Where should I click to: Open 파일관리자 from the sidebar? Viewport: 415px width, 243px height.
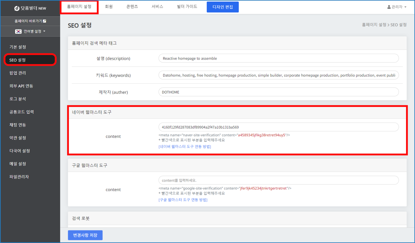(19, 177)
